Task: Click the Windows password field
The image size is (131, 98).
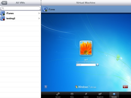Action: 86,65
